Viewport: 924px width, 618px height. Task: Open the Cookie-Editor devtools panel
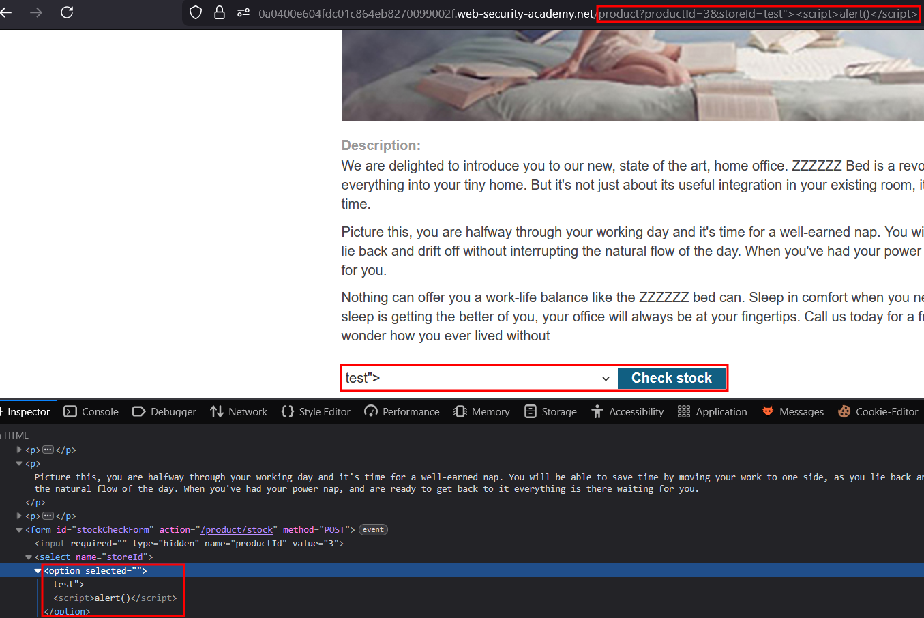pyautogui.click(x=878, y=411)
